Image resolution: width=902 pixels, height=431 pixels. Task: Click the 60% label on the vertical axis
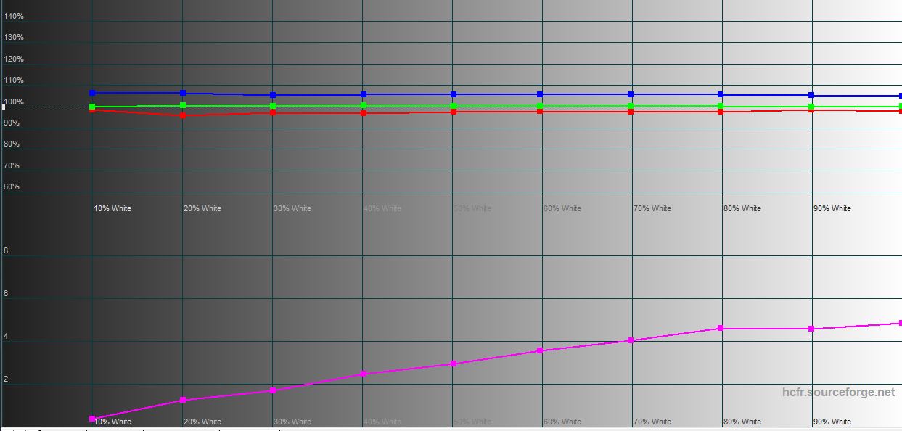[x=12, y=186]
